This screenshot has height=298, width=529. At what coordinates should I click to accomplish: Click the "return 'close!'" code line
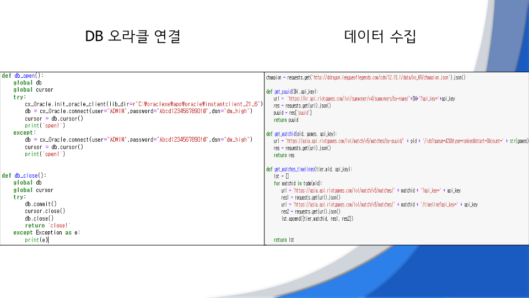click(47, 226)
